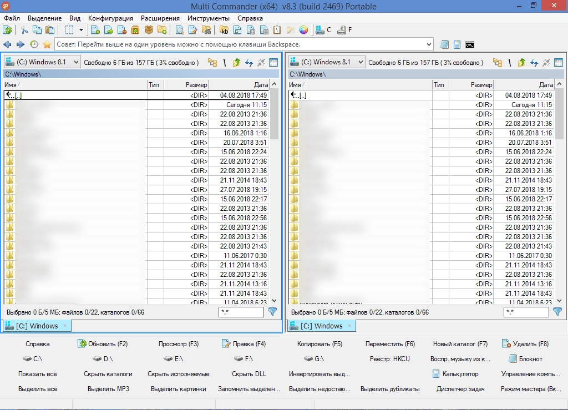The image size is (568, 410).
Task: Sort left panel by Размер column
Action: pos(186,85)
